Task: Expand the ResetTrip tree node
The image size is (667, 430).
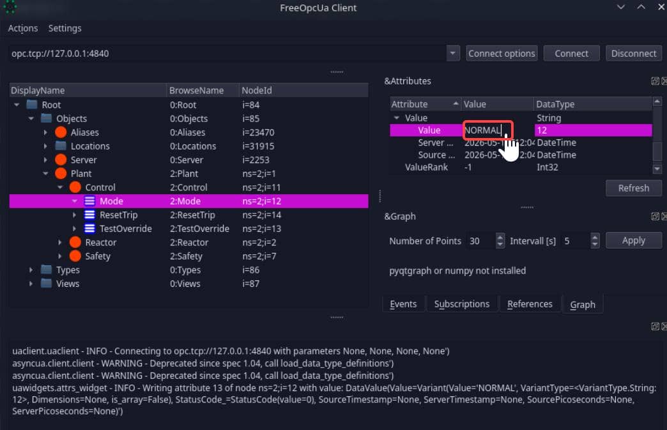Action: point(75,215)
